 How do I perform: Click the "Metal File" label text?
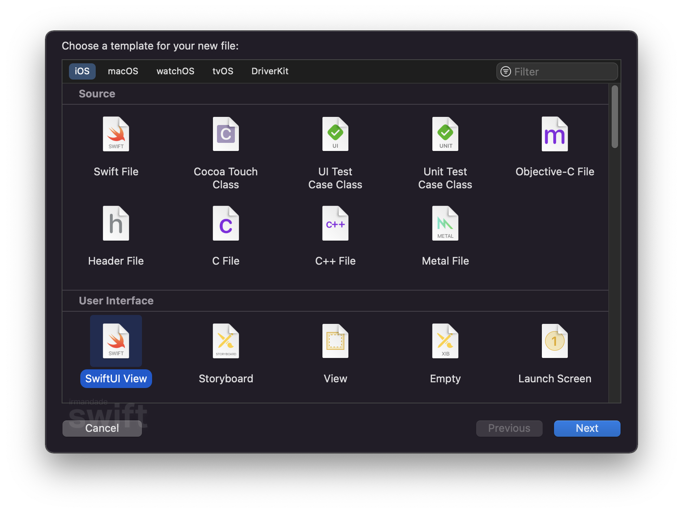445,261
